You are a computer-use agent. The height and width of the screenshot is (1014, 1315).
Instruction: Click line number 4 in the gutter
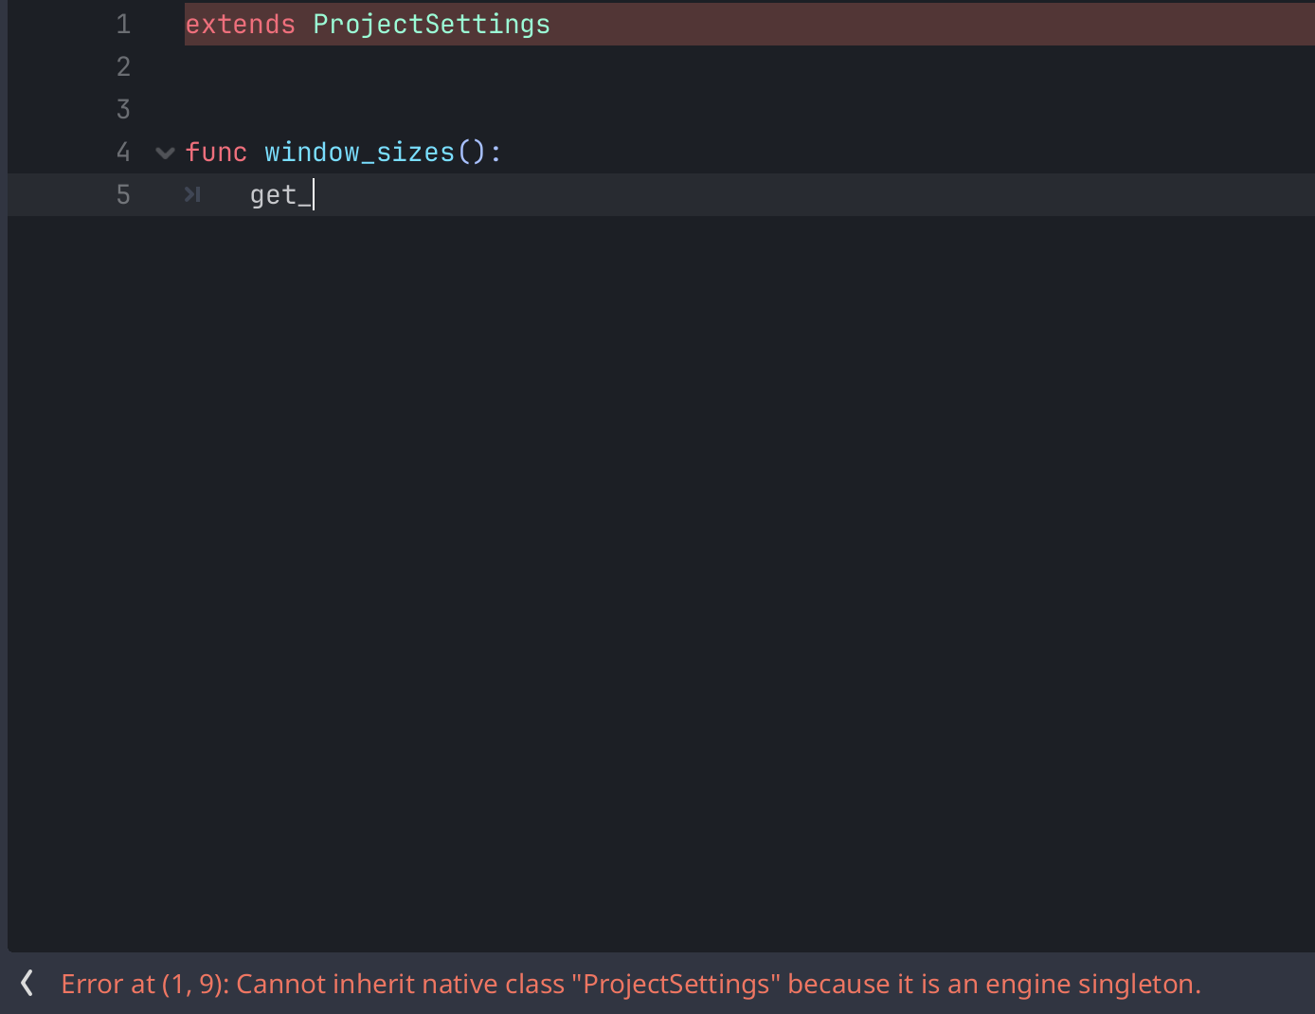point(123,152)
